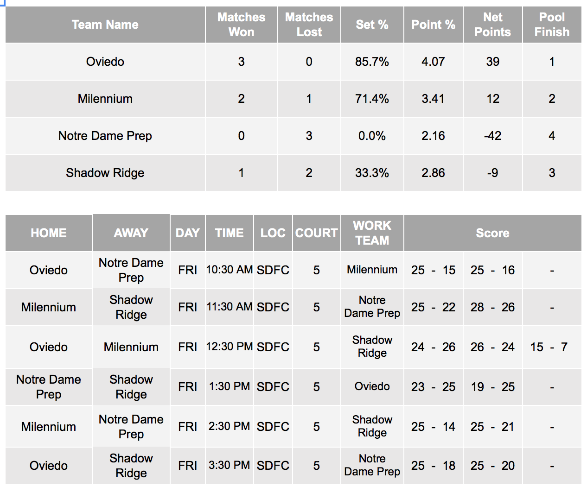Screen dimensions: 587x493
Task: Click the Score column header
Action: [492, 233]
